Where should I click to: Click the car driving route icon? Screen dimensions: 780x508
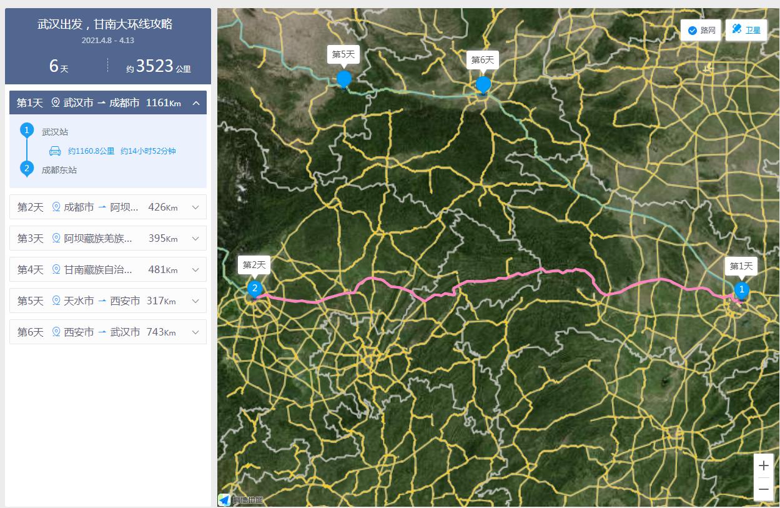pos(55,151)
